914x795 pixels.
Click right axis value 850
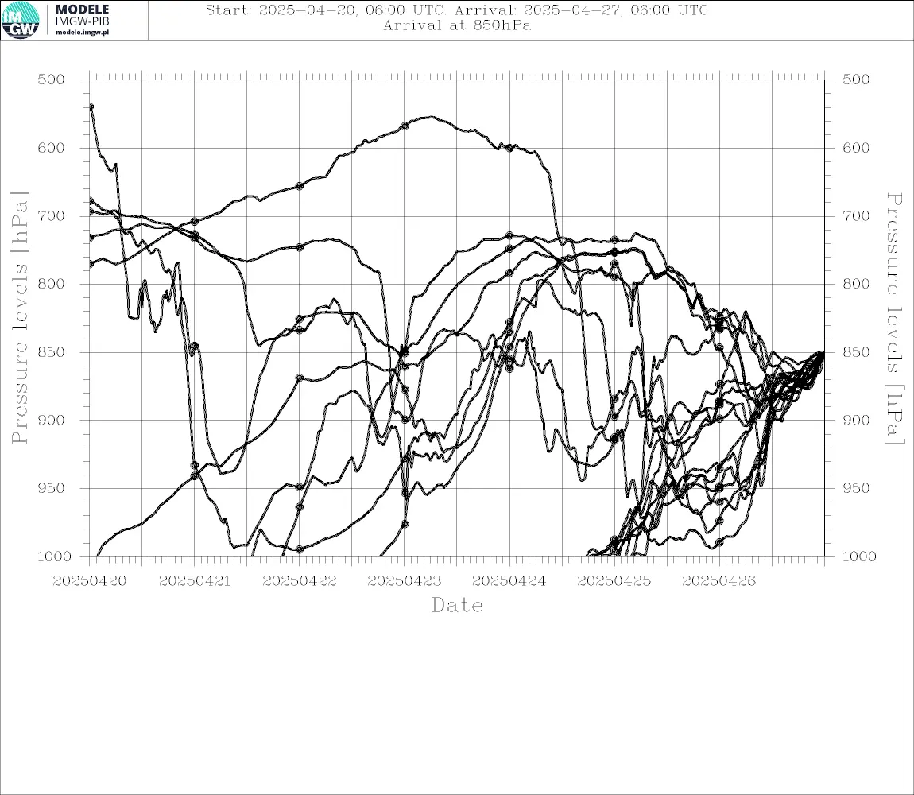[856, 352]
